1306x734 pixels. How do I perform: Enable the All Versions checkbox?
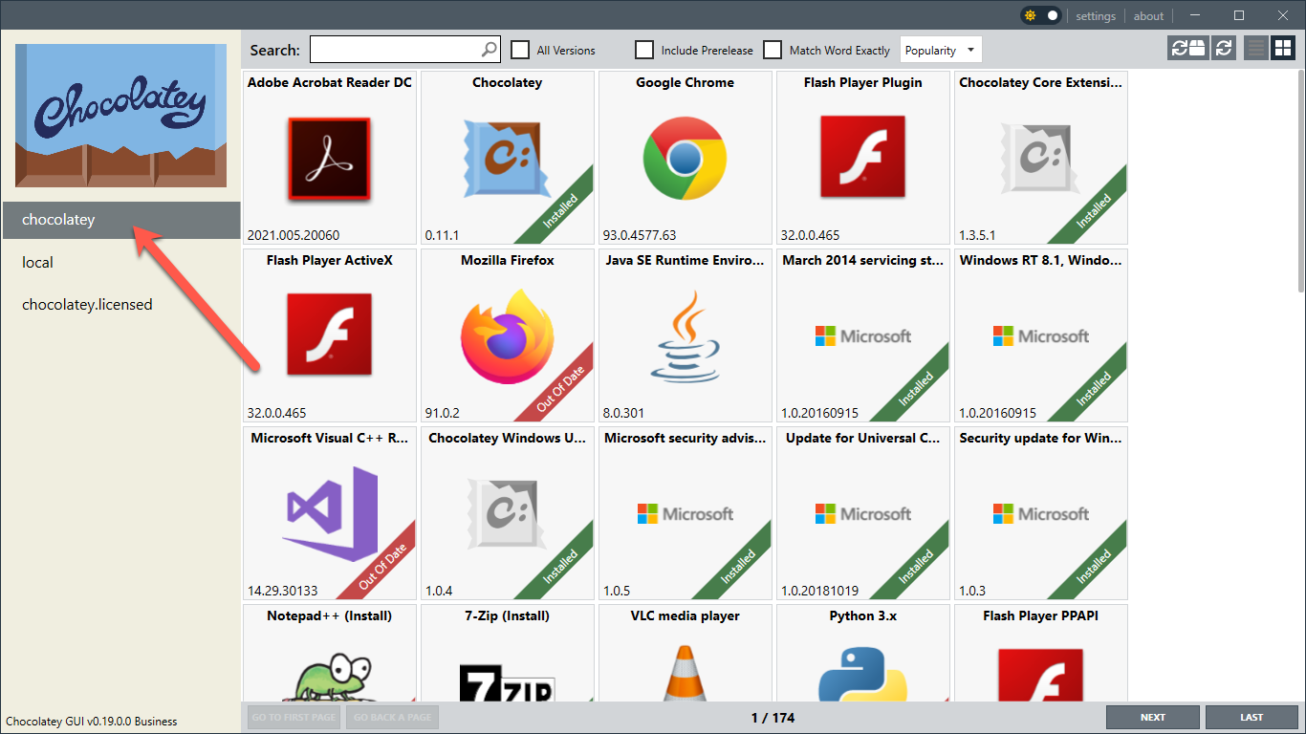pyautogui.click(x=520, y=50)
